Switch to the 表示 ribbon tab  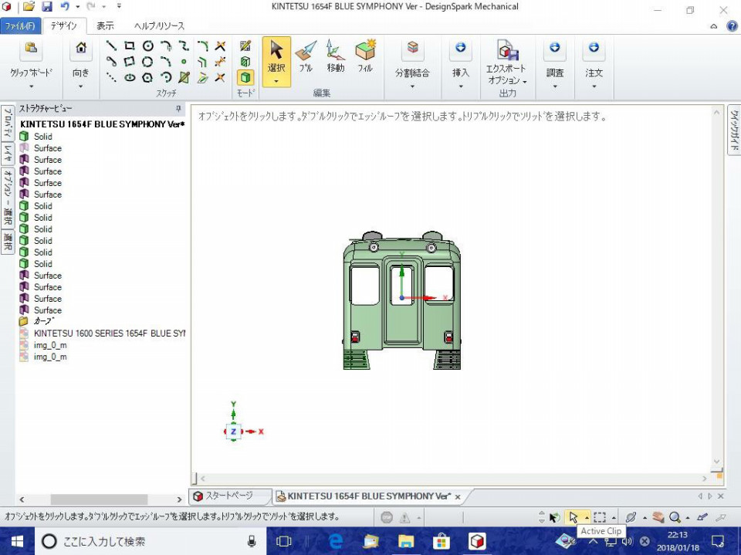click(x=105, y=26)
